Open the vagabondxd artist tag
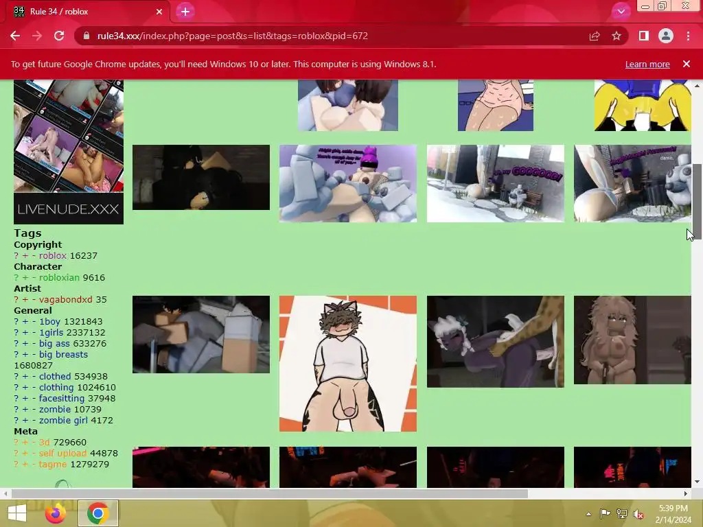703x527 pixels. pos(65,299)
